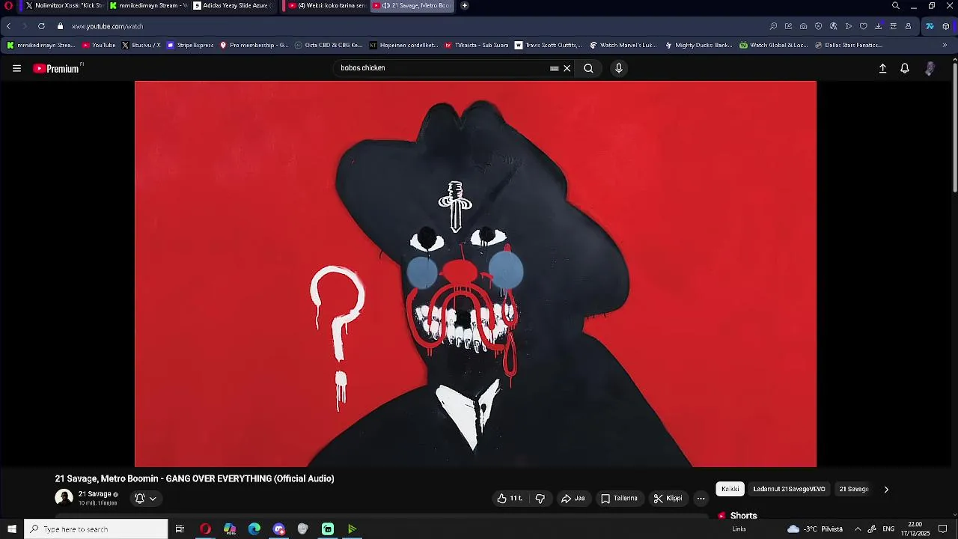Screen dimensions: 958x539
Task: Open the YouTube account avatar
Action: (930, 68)
